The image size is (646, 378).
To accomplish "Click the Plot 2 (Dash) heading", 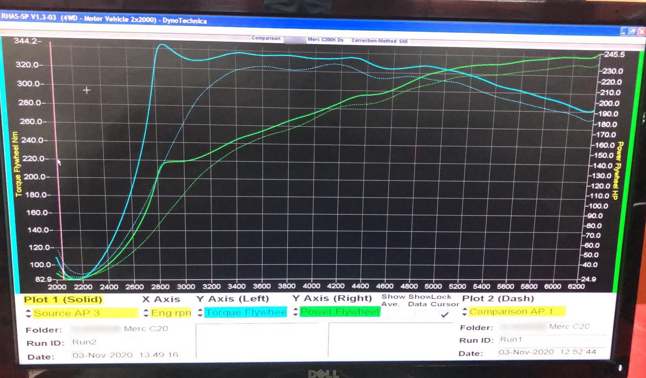I will tap(498, 299).
